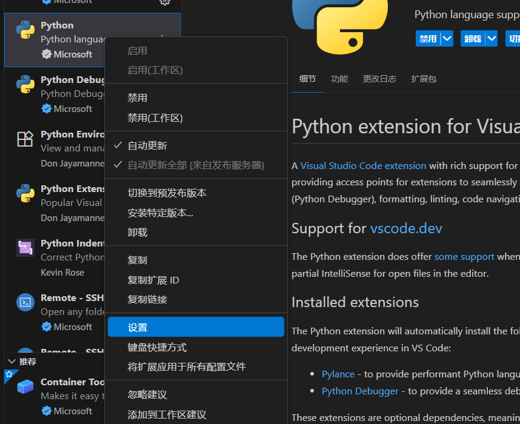The image size is (520, 424).
Task: Select 复制 in context menu
Action: [x=196, y=260]
